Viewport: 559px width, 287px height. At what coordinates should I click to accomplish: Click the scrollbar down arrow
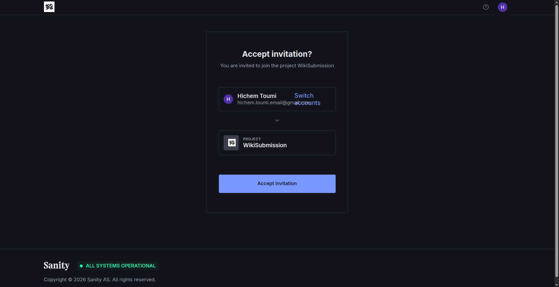tap(557, 284)
